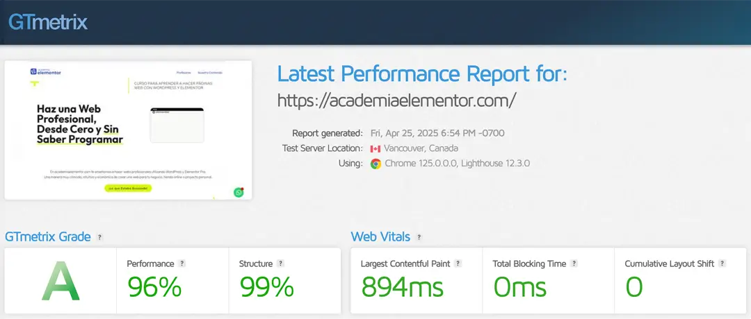Click Chrome 125.0.0.0, Lighthouse 12.3.0 text
This screenshot has width=751, height=319.
[457, 164]
